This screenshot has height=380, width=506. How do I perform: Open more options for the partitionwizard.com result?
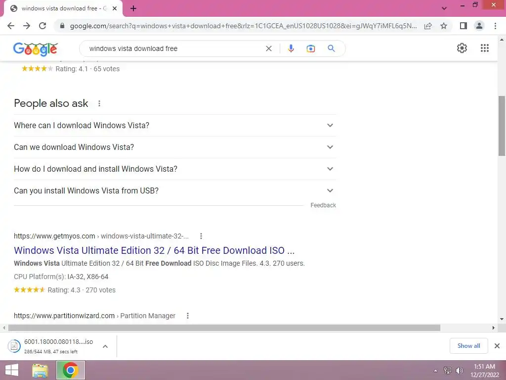[x=188, y=316]
